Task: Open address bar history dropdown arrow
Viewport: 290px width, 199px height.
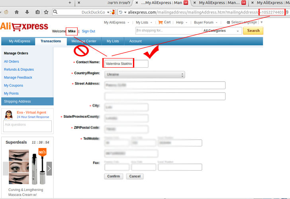Action: (x=125, y=12)
